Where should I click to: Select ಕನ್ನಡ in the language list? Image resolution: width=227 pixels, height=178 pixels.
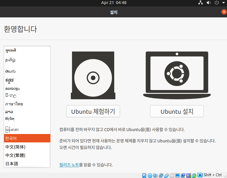(x=27, y=80)
